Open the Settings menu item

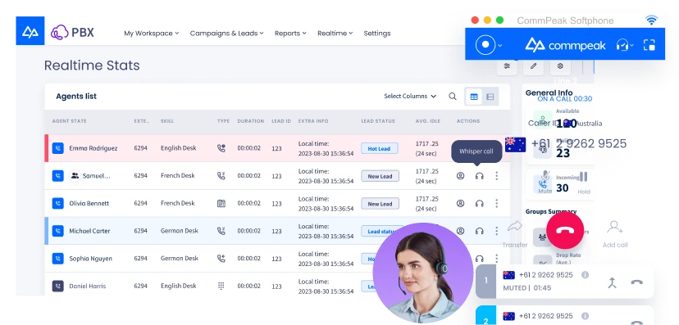click(376, 34)
